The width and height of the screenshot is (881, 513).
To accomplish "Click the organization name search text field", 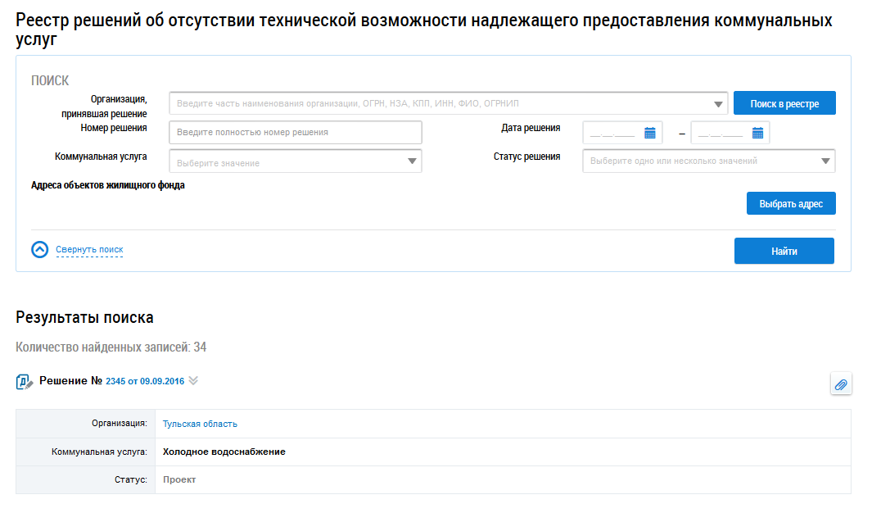I will click(x=442, y=104).
